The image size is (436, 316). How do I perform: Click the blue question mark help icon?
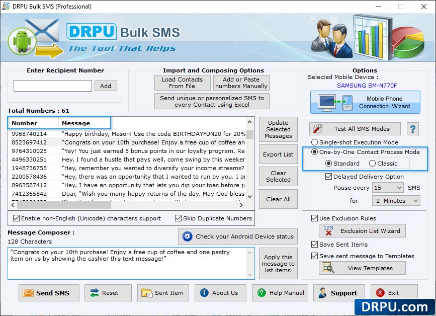pyautogui.click(x=413, y=129)
